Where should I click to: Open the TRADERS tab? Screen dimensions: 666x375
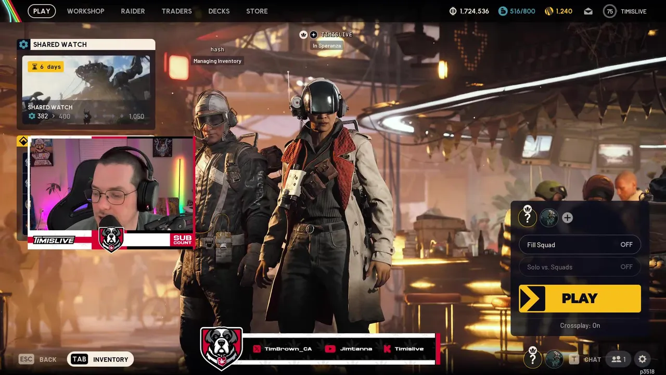(x=176, y=11)
